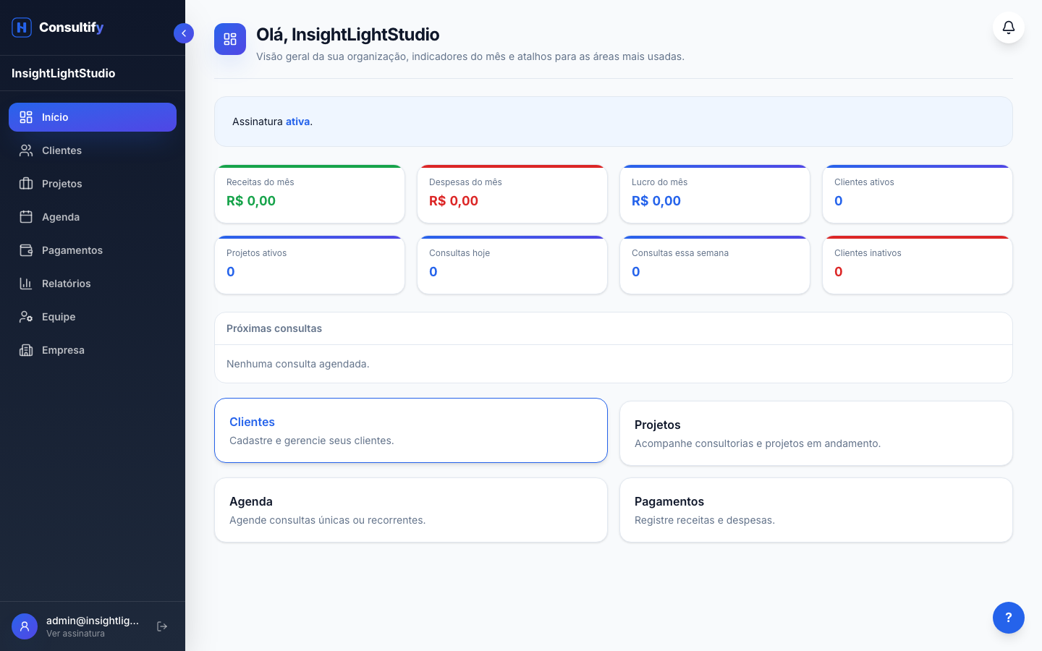The image size is (1042, 651).
Task: Open the Projetos shortcut card
Action: [x=816, y=433]
